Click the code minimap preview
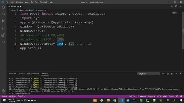 (176, 13)
